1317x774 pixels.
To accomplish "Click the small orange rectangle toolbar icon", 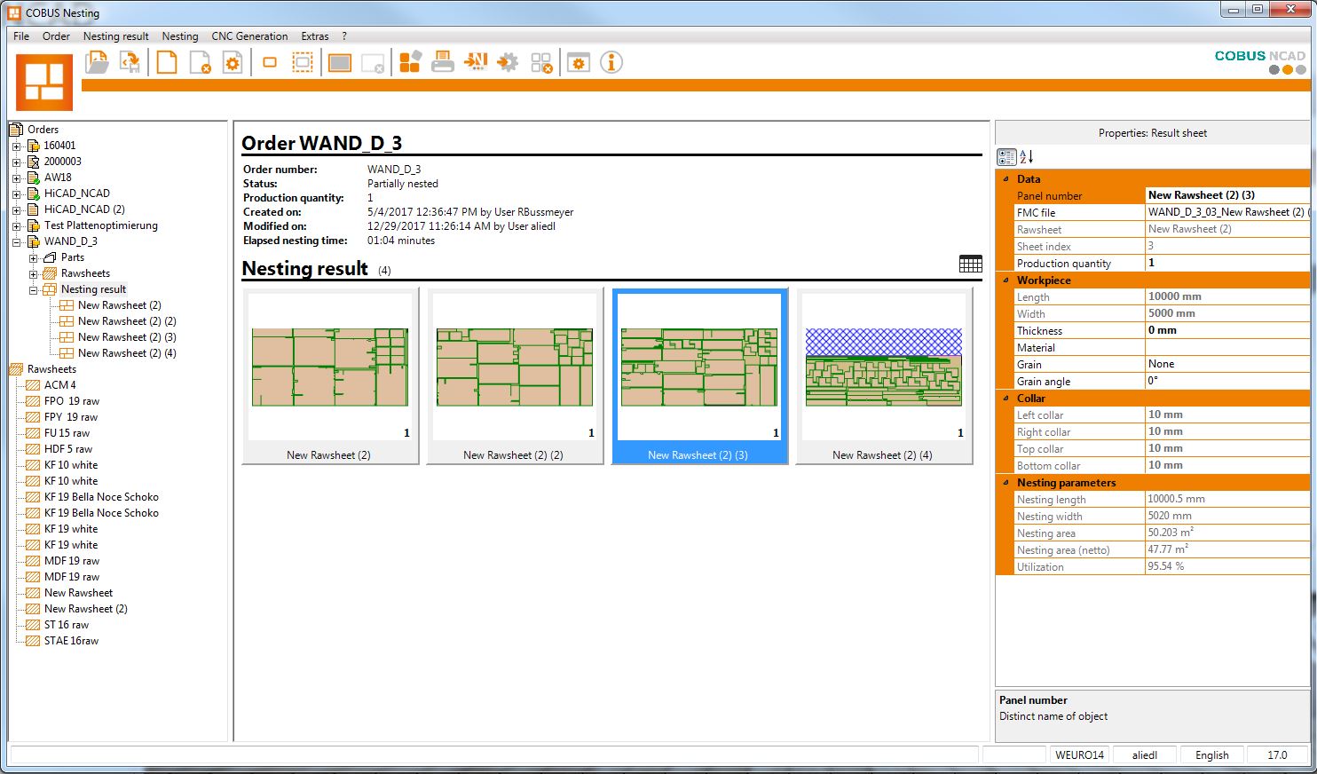I will 270,62.
